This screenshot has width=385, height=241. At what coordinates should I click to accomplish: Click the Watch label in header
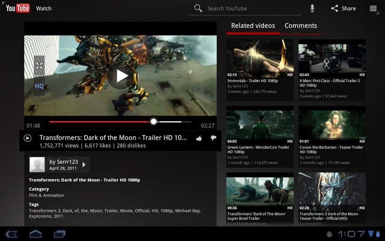click(44, 8)
